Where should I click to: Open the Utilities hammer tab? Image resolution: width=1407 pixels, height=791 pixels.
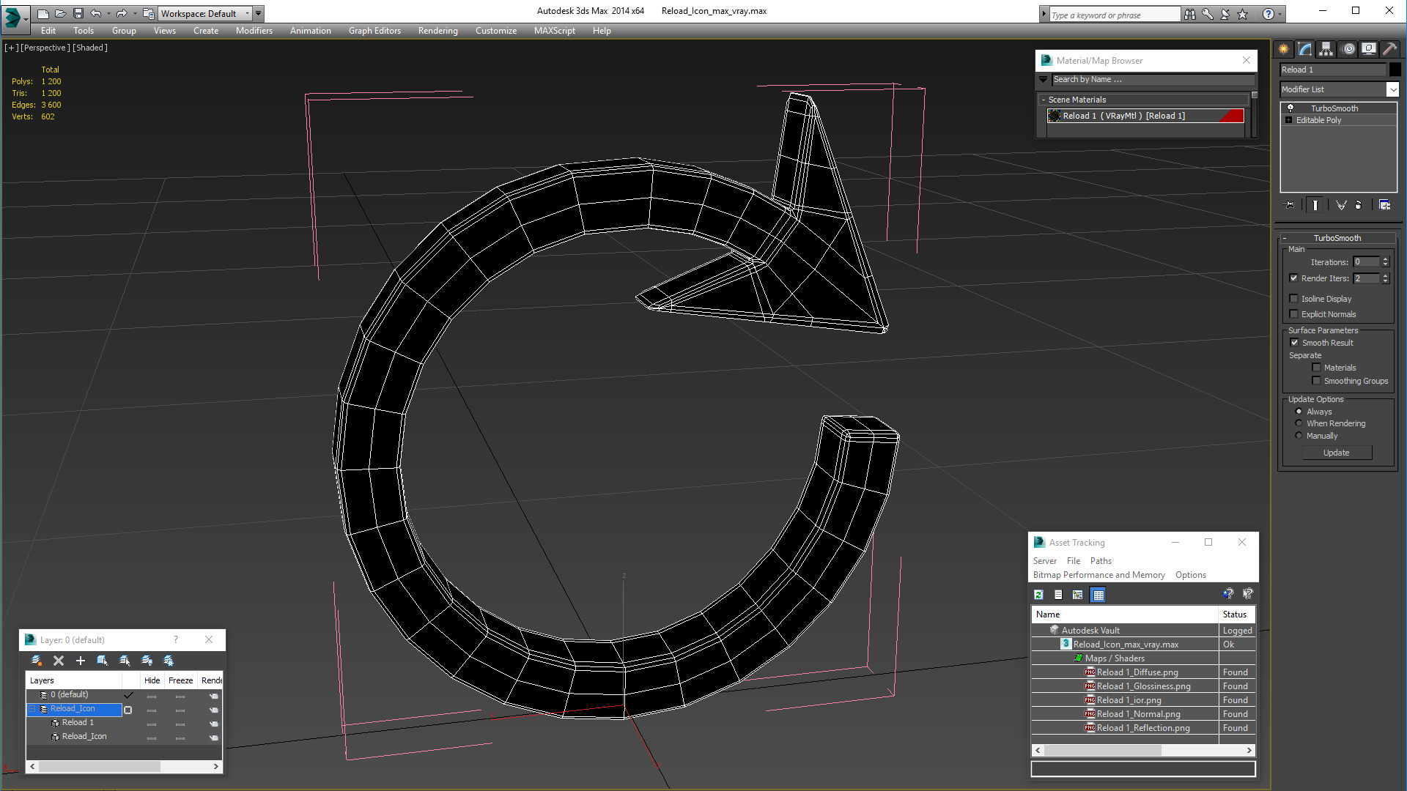tap(1389, 49)
